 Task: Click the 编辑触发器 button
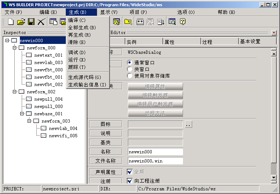(x=155, y=95)
